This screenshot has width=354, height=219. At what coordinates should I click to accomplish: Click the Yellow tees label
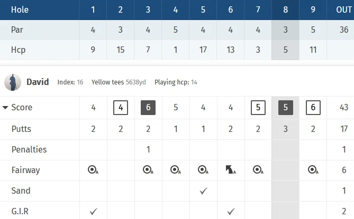pos(107,82)
